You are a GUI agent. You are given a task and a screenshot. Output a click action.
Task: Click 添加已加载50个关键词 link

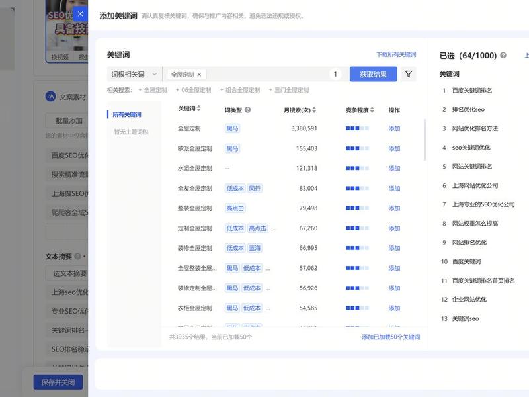391,337
